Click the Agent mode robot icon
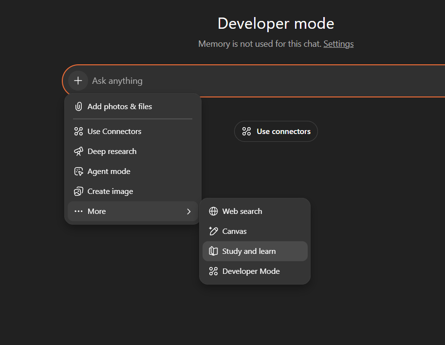Screen dimensions: 445x345 coord(78,171)
